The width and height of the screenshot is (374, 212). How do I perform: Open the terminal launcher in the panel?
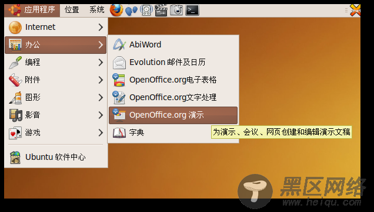pos(192,10)
